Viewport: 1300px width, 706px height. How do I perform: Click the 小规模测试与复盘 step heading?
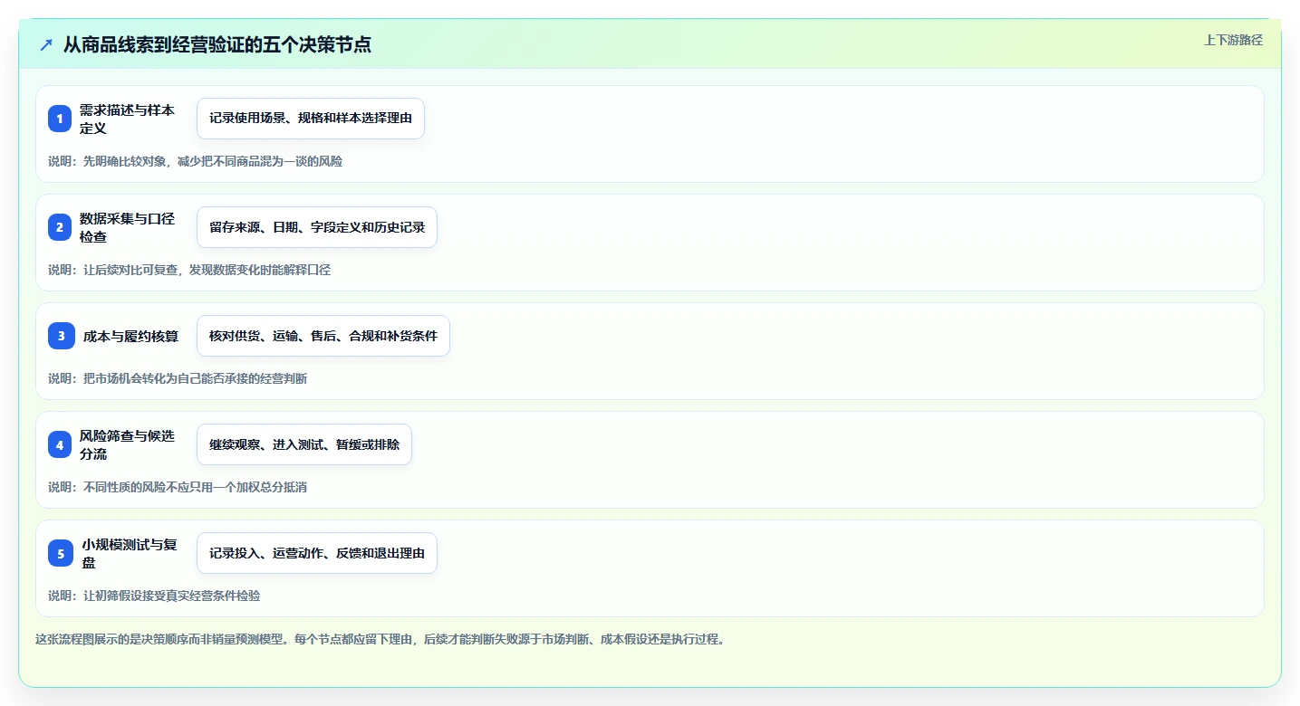pyautogui.click(x=130, y=553)
